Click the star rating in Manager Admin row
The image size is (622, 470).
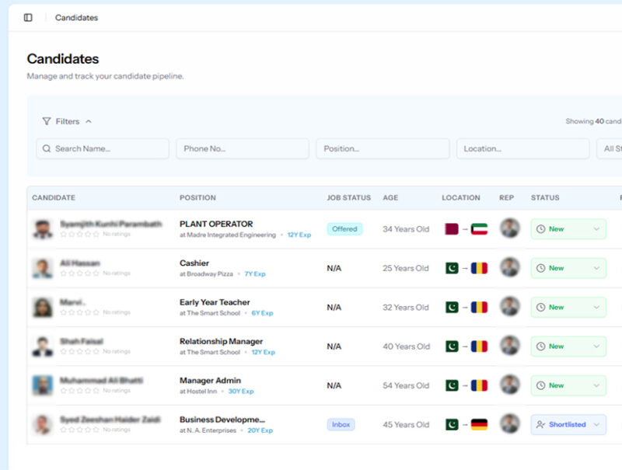coord(79,391)
